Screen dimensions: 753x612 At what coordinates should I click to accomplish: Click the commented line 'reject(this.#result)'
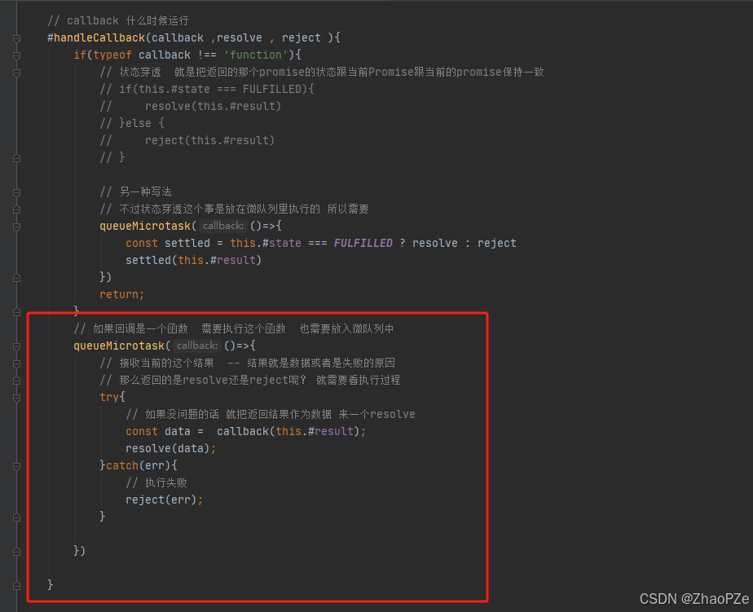210,140
